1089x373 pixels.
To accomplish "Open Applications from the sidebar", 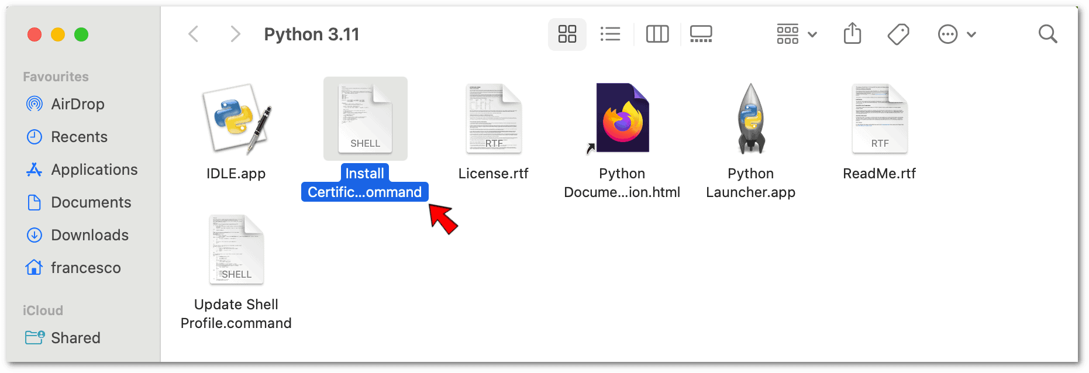I will click(94, 170).
